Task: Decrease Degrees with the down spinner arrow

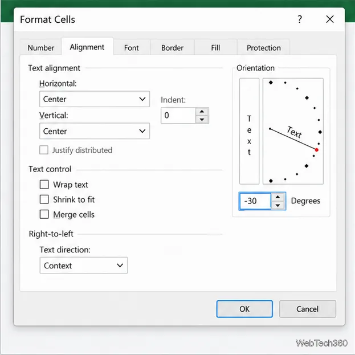Action: (278, 205)
